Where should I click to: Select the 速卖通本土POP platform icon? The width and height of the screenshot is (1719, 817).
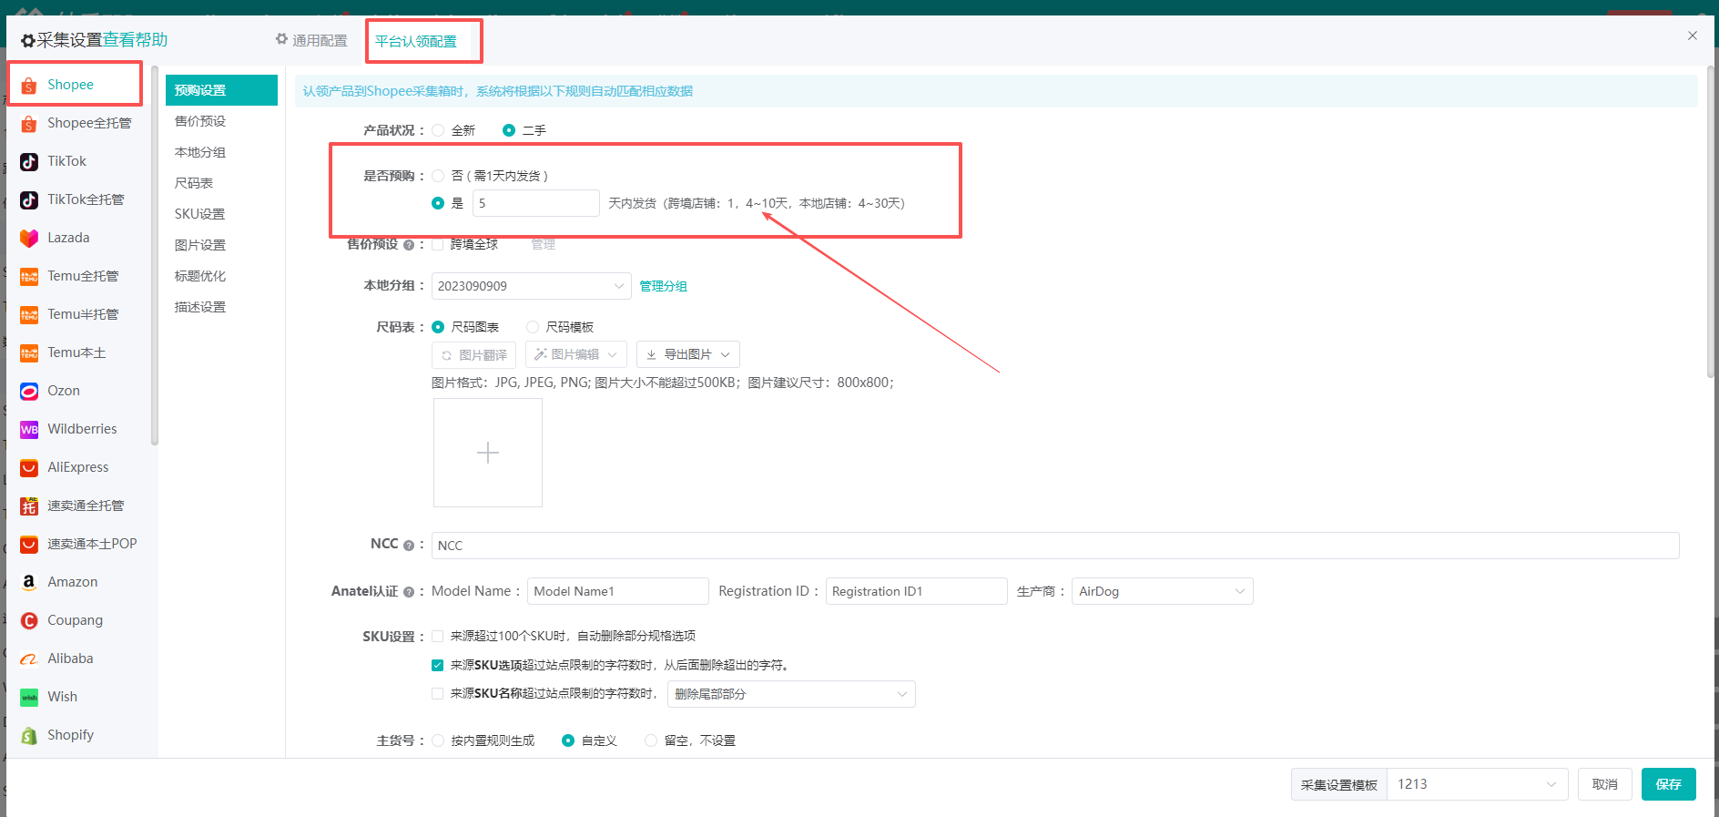[x=29, y=545]
